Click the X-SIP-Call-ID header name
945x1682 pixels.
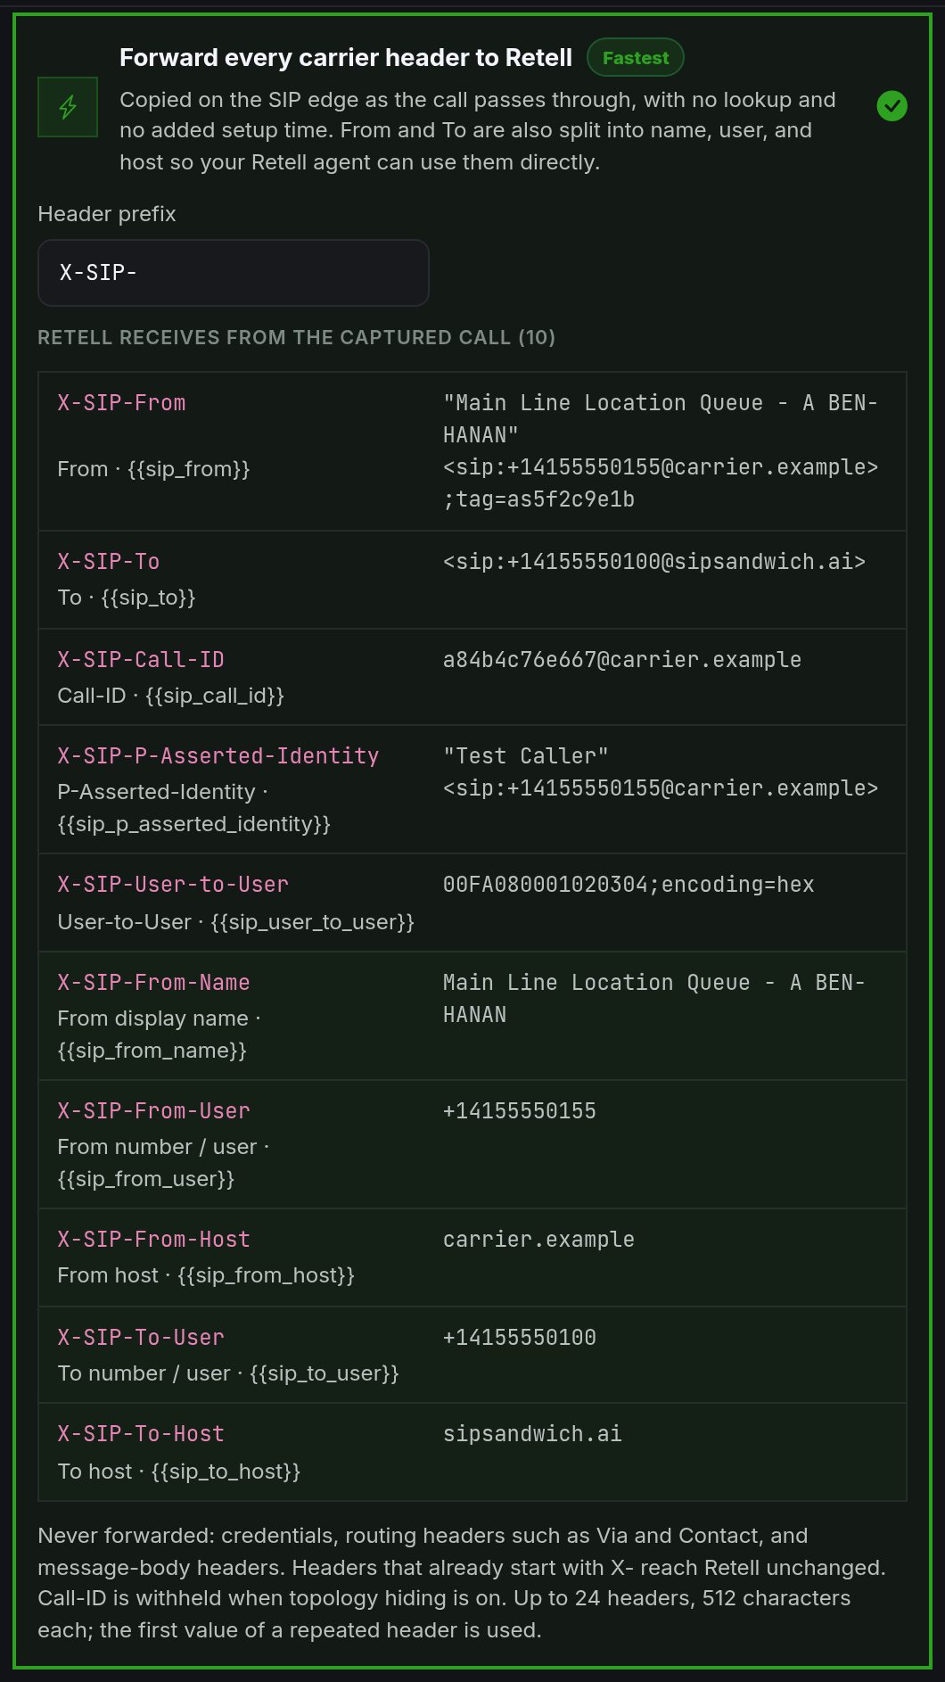141,660
